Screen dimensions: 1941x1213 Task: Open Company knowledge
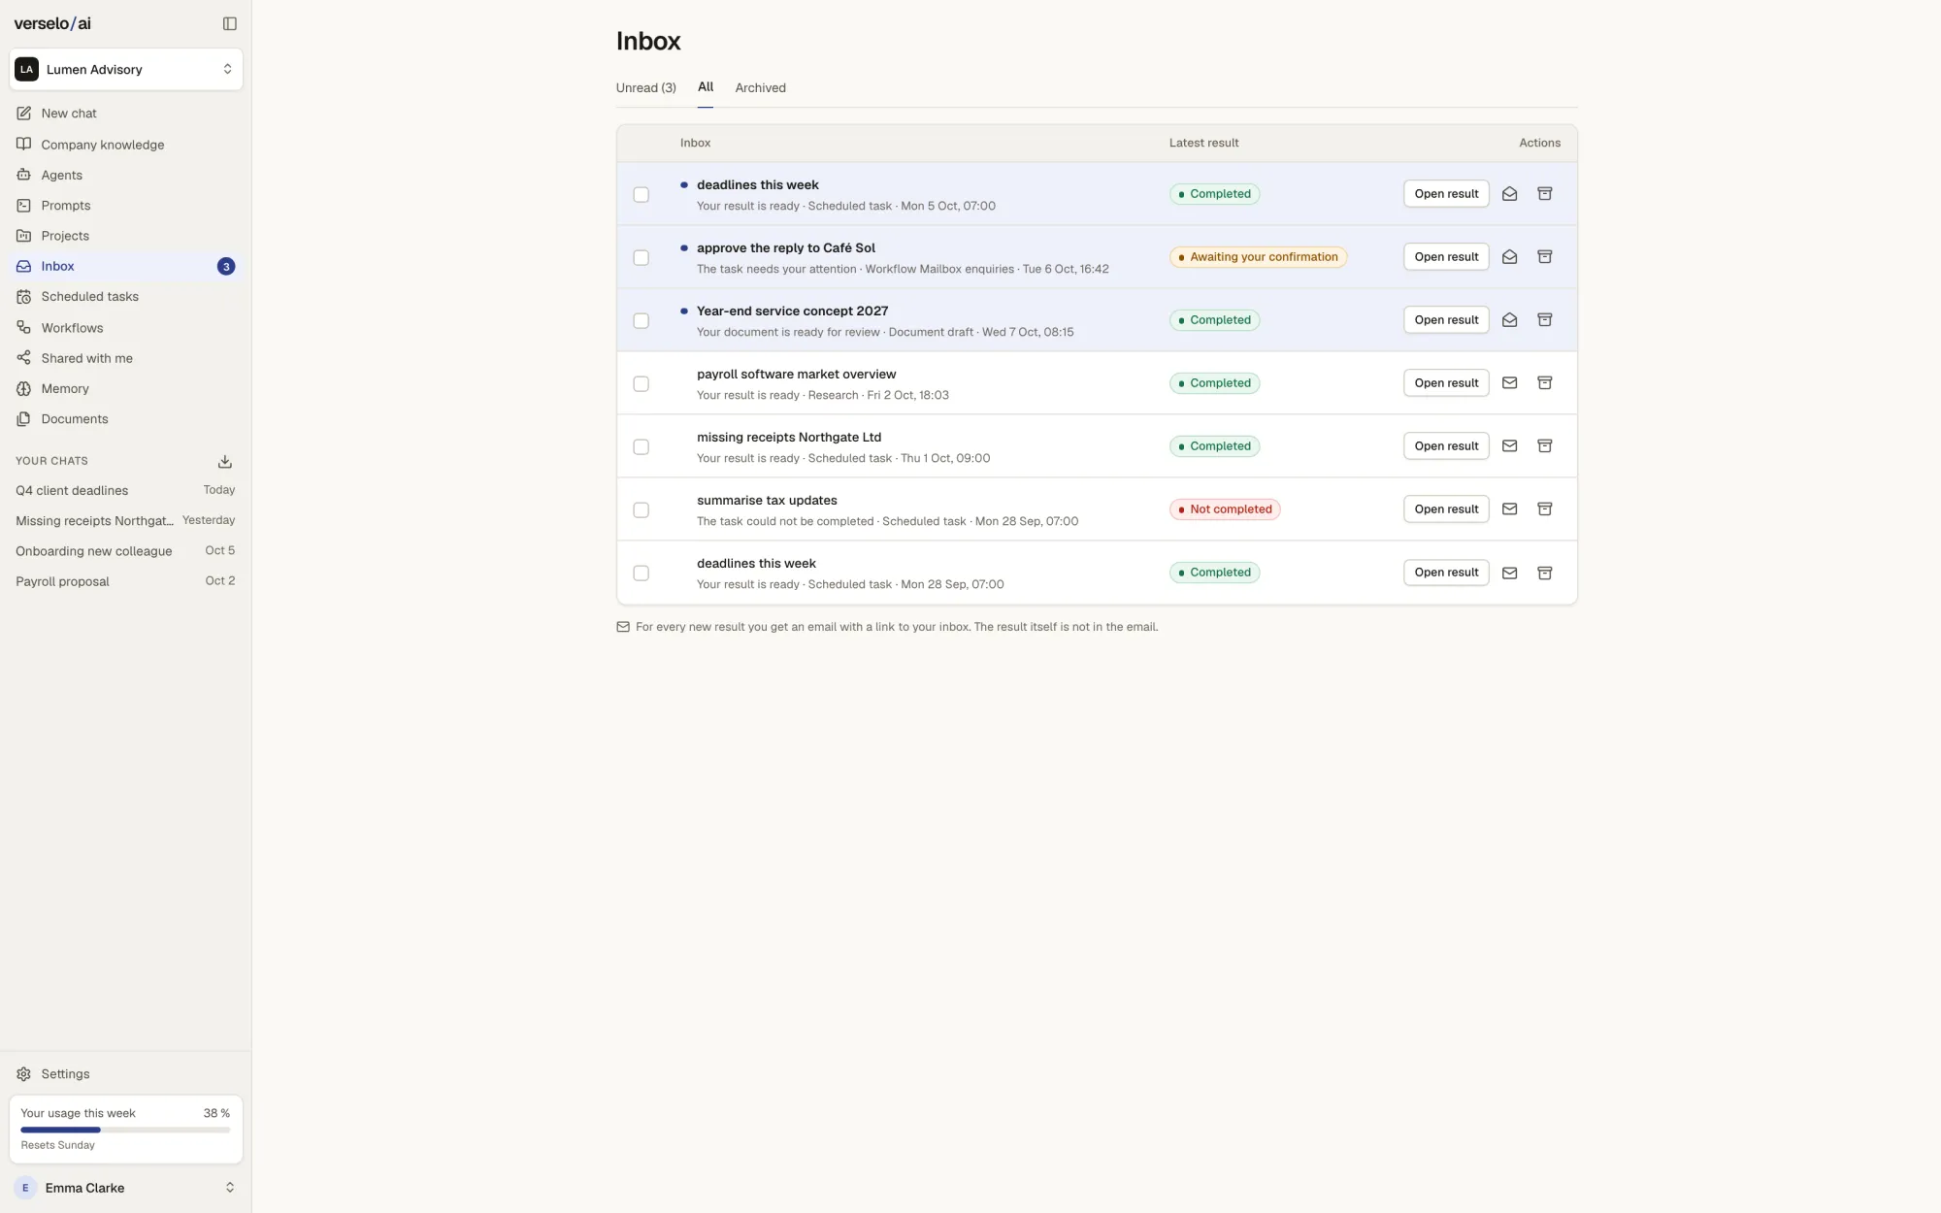pos(126,145)
